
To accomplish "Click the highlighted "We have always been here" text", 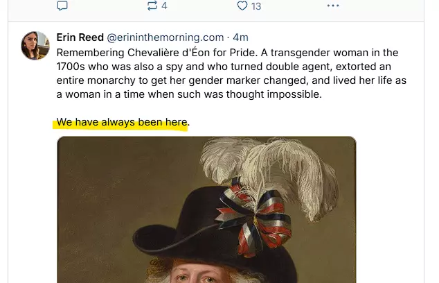I will pyautogui.click(x=122, y=123).
